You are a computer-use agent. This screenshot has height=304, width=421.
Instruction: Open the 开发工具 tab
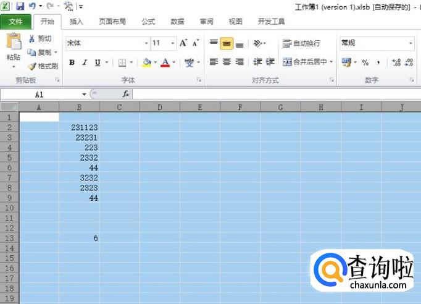(x=271, y=22)
